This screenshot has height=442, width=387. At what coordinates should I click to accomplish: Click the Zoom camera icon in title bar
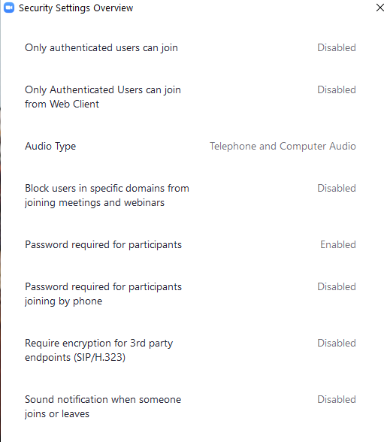point(9,8)
